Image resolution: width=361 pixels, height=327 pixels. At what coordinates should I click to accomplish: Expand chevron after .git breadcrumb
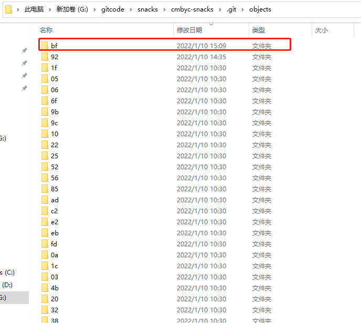tap(242, 9)
